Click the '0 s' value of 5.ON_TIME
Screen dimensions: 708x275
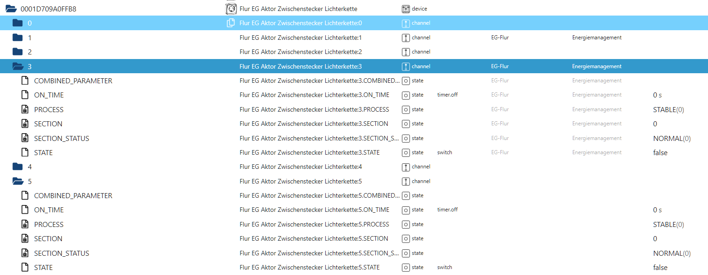(657, 210)
